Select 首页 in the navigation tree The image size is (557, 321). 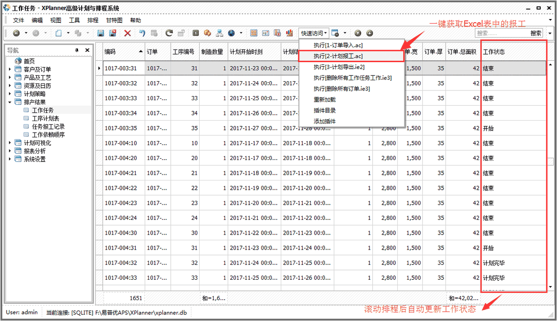click(29, 61)
